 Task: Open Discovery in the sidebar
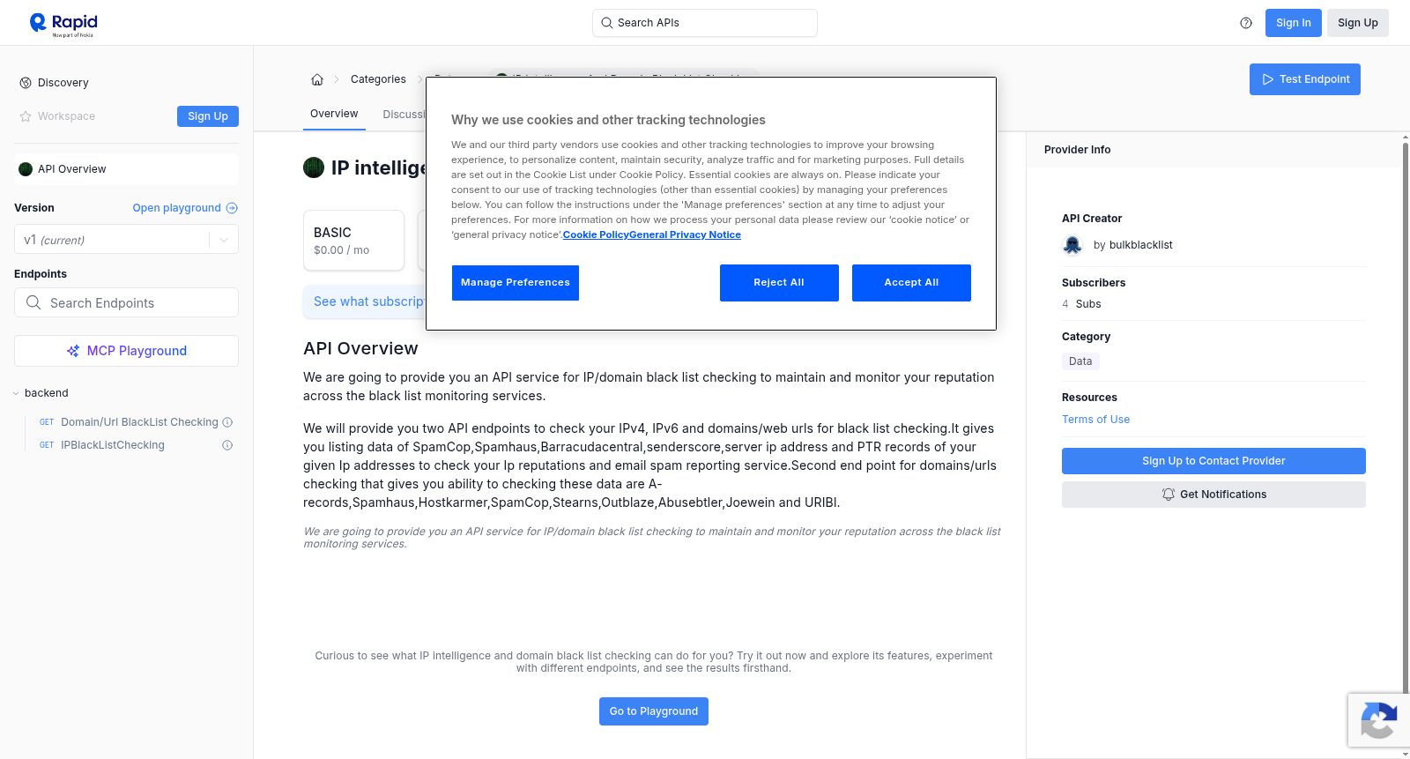(x=63, y=83)
